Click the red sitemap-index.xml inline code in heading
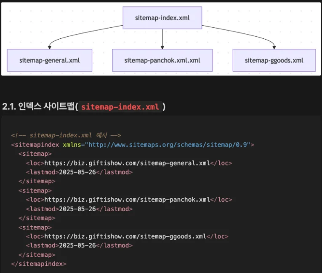 120,107
